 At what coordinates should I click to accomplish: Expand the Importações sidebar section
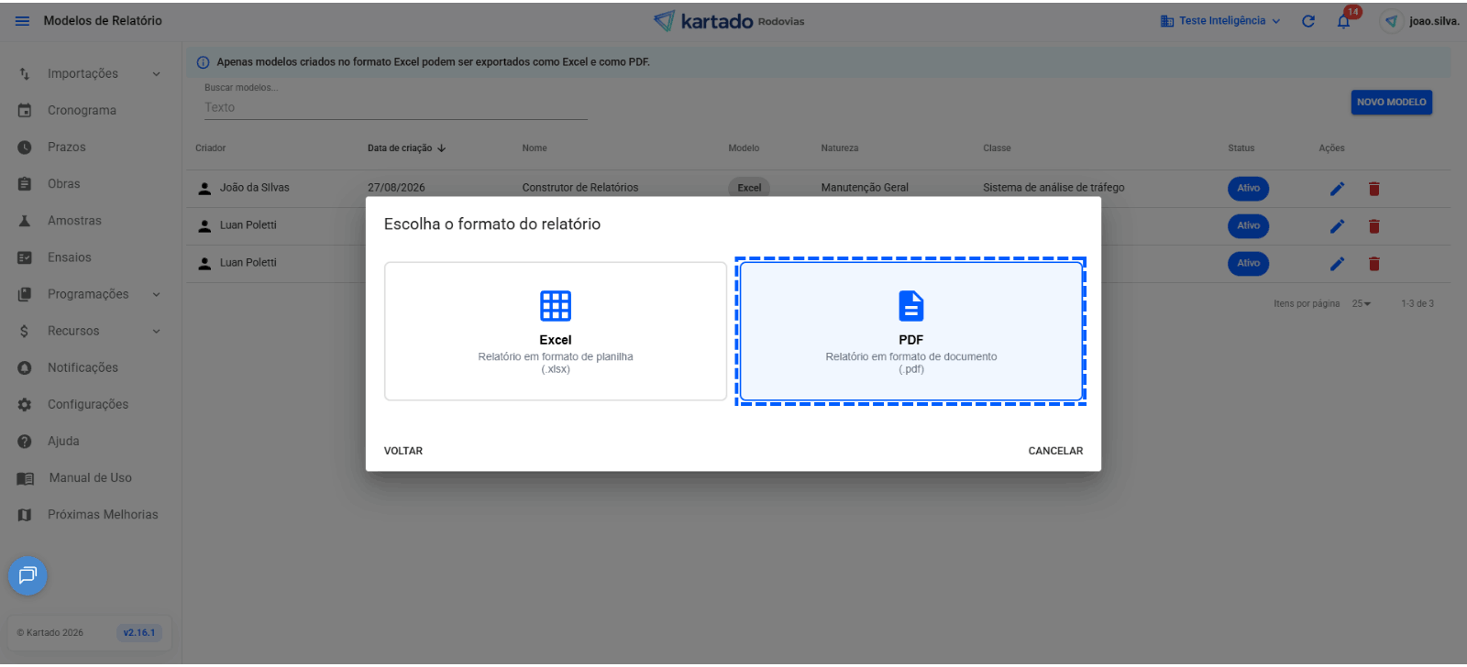[90, 73]
